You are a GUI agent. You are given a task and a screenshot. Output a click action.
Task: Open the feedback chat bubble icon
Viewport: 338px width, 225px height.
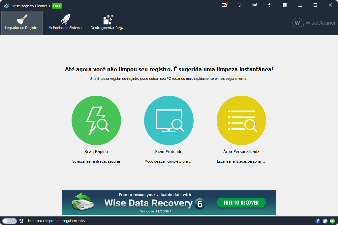pyautogui.click(x=255, y=5)
